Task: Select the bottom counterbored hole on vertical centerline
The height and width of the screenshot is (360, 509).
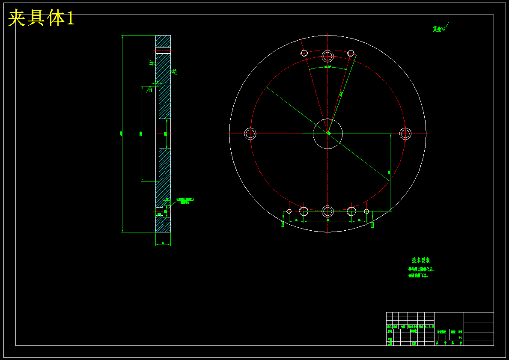Action: (327, 211)
